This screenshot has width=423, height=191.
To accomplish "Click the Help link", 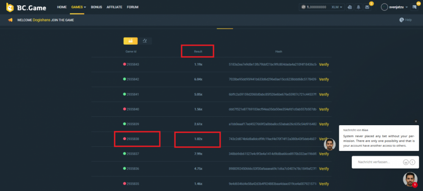I will click(x=405, y=20).
